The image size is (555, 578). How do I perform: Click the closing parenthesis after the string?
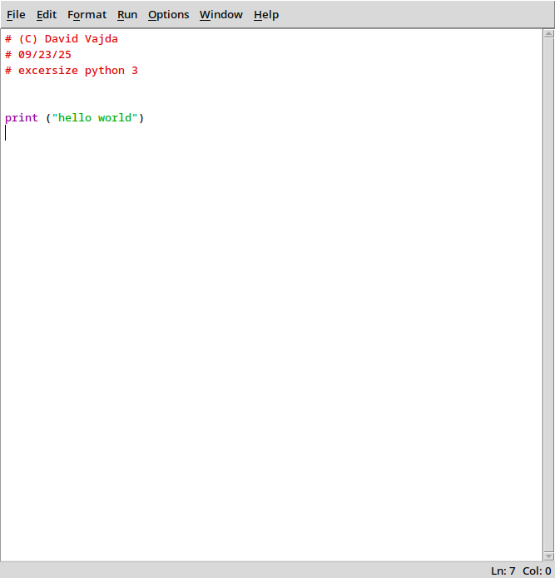(141, 118)
